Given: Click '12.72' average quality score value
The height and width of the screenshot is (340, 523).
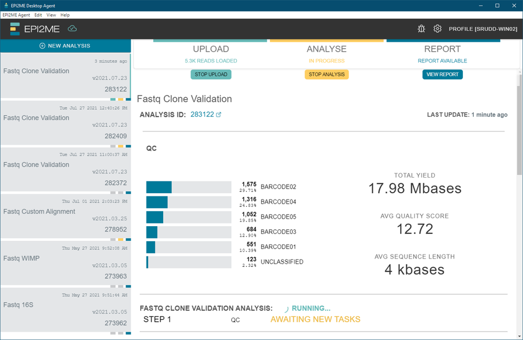Looking at the screenshot, I should pyautogui.click(x=415, y=229).
